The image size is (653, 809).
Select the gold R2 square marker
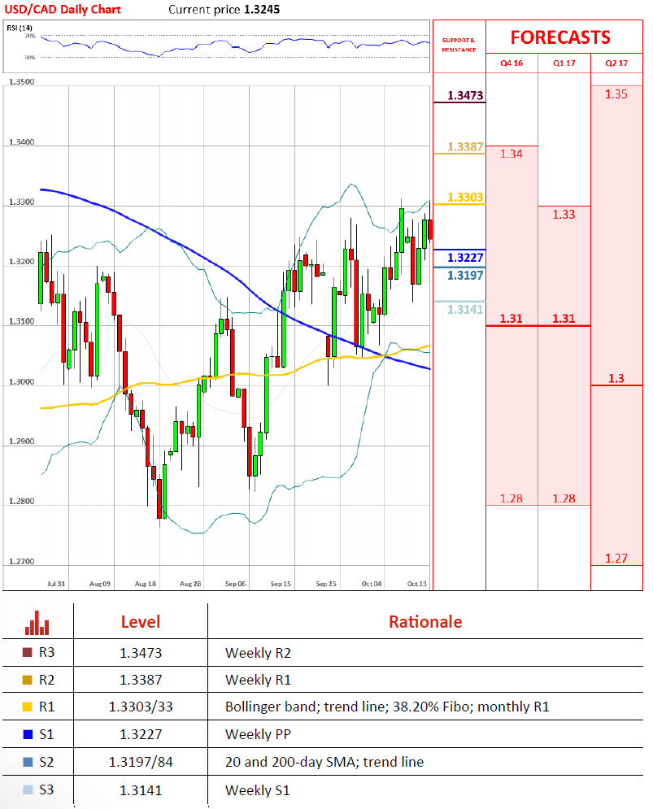(28, 680)
